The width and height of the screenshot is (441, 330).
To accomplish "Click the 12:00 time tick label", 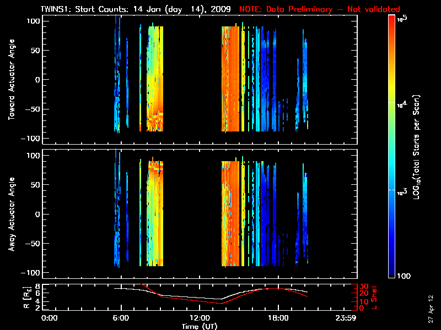I will pos(200,318).
